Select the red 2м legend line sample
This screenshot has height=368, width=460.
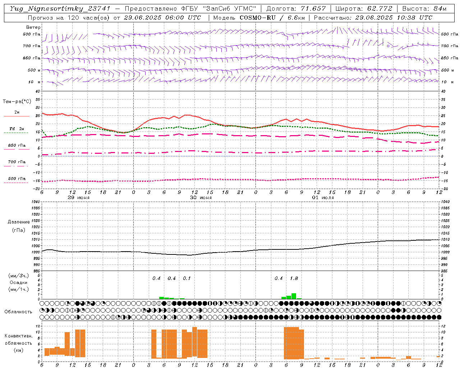(17, 116)
